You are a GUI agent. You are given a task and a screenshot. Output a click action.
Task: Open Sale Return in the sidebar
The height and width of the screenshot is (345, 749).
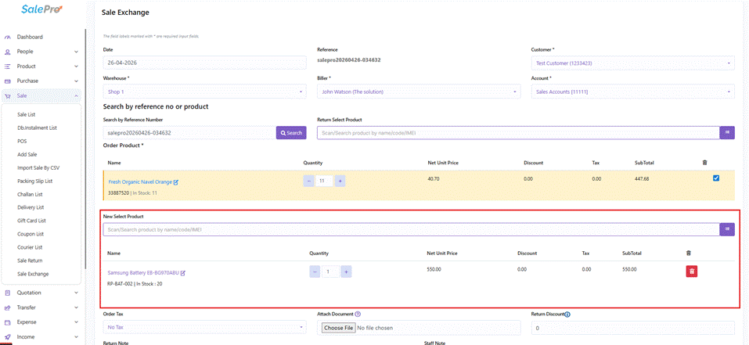(30, 261)
